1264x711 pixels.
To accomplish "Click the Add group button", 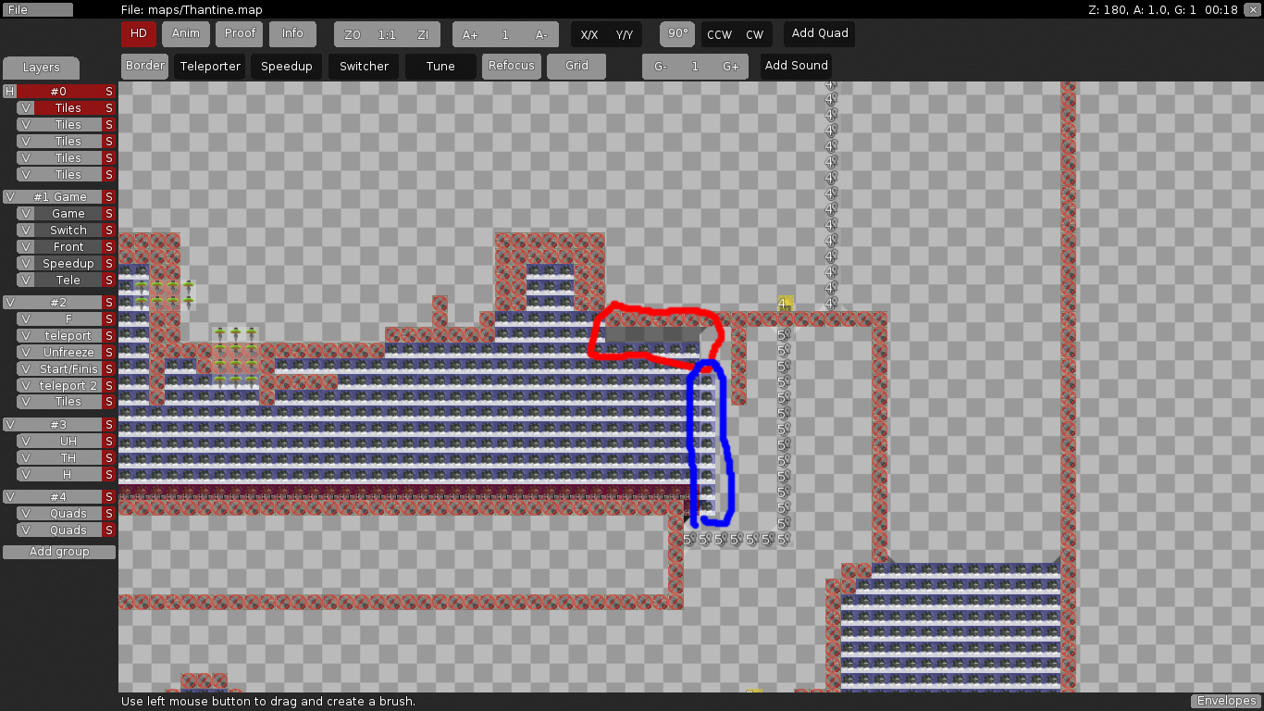I will pos(59,552).
